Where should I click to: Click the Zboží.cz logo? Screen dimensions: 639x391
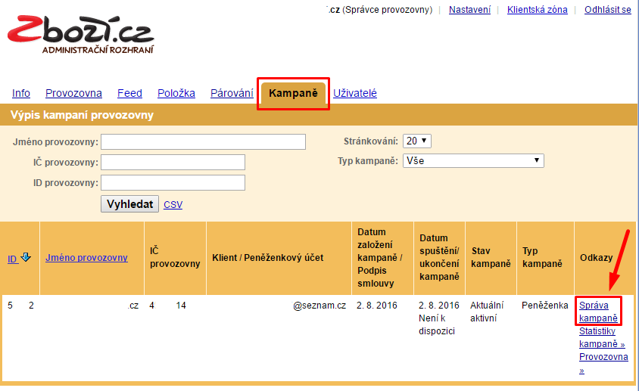81,35
